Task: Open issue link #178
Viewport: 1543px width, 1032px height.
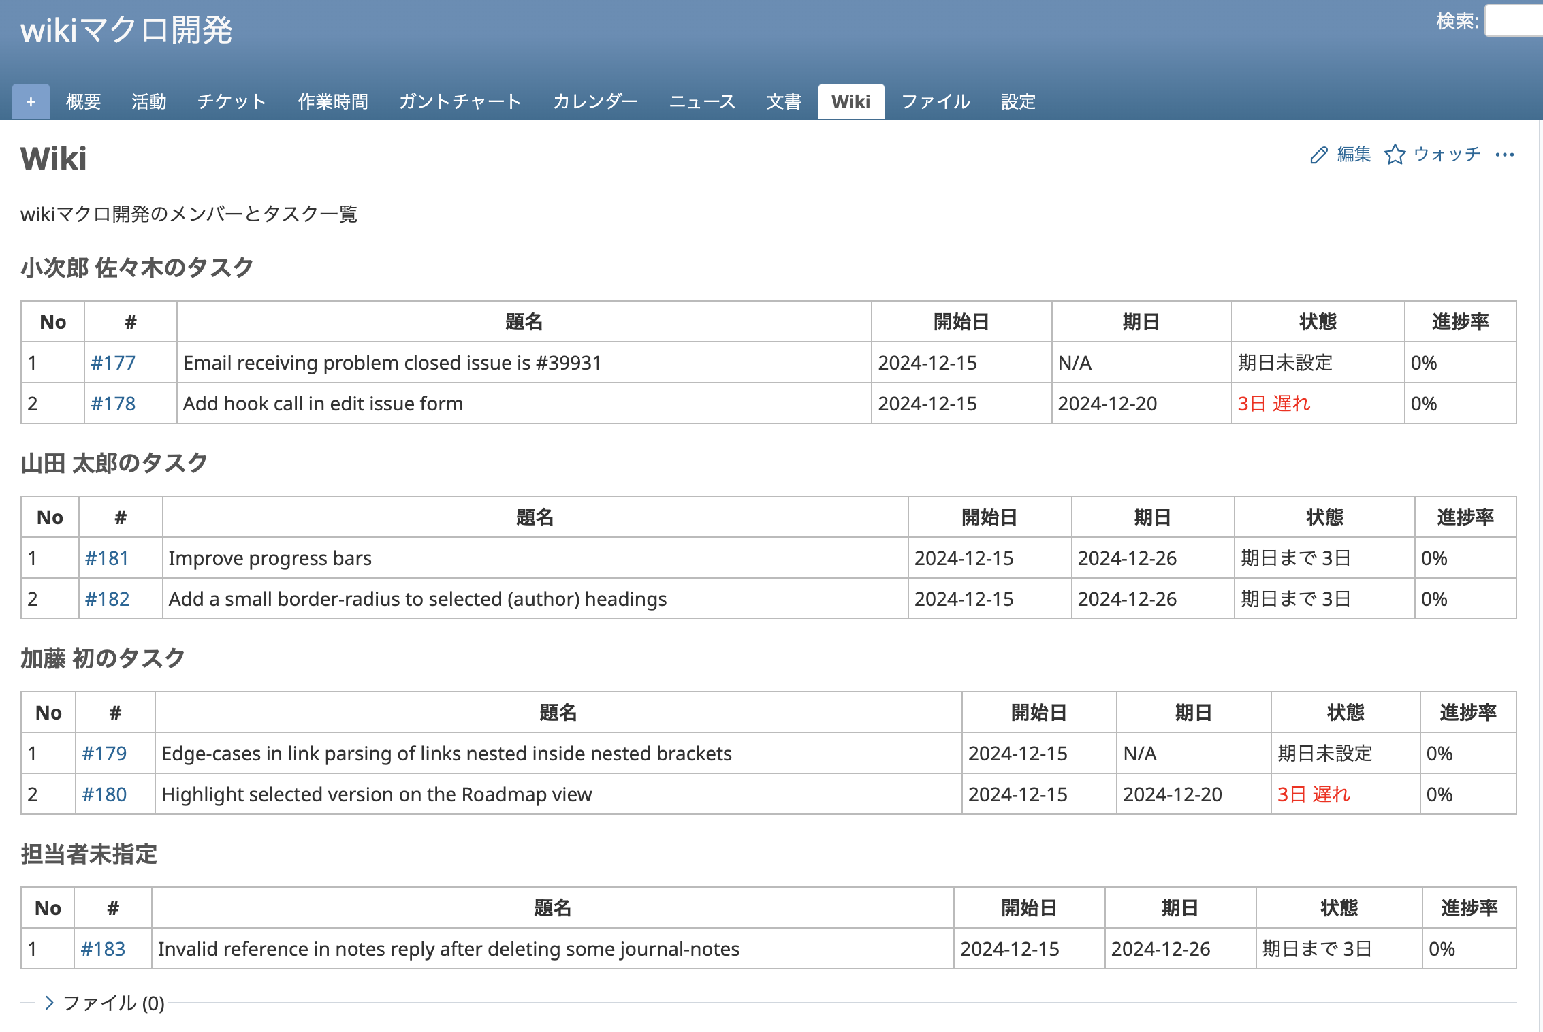Action: point(113,404)
